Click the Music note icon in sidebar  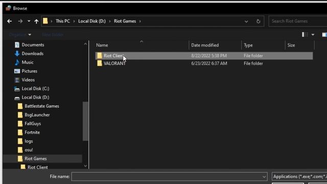[x=17, y=62]
